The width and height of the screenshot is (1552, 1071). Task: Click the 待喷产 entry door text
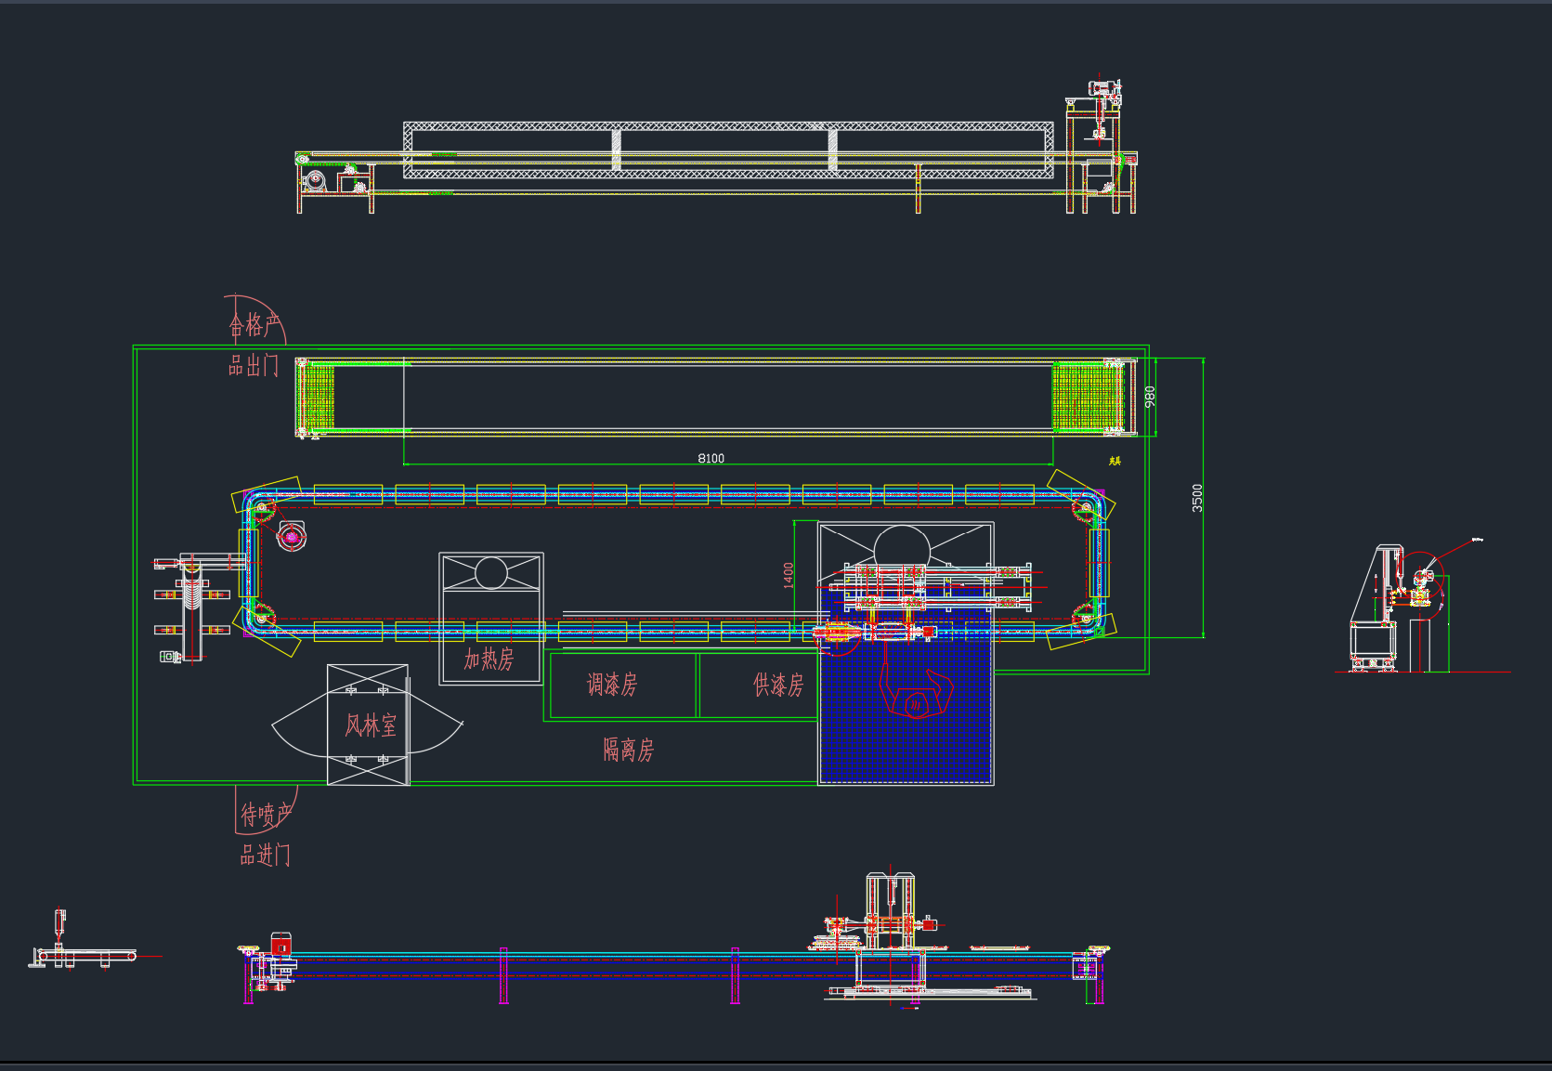267,816
